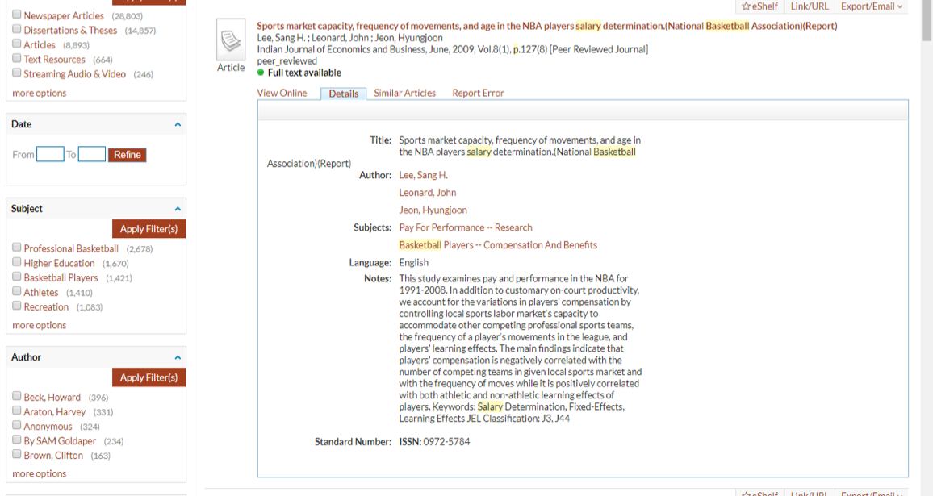Collapse the Subject filter panel
Screen dimensions: 933x496
[178, 209]
